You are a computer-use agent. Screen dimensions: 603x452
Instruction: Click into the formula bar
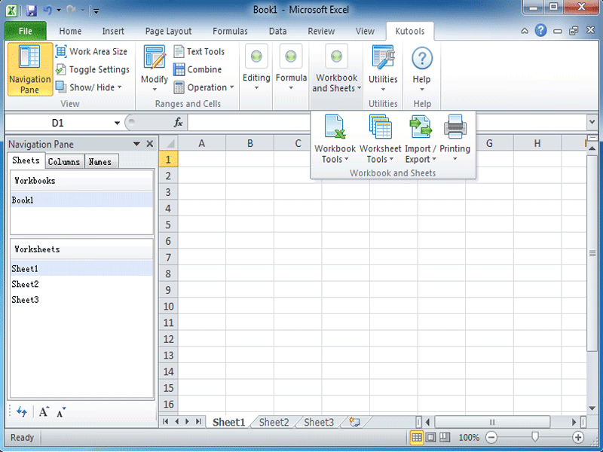[x=387, y=123]
